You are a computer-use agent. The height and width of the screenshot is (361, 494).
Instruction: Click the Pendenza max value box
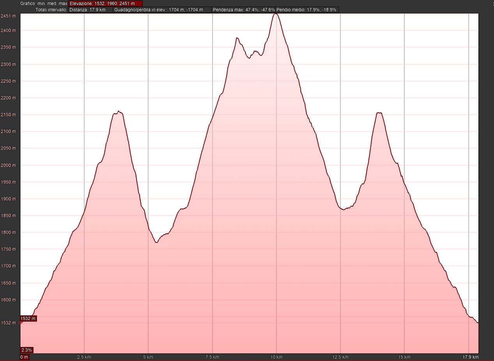pyautogui.click(x=244, y=10)
